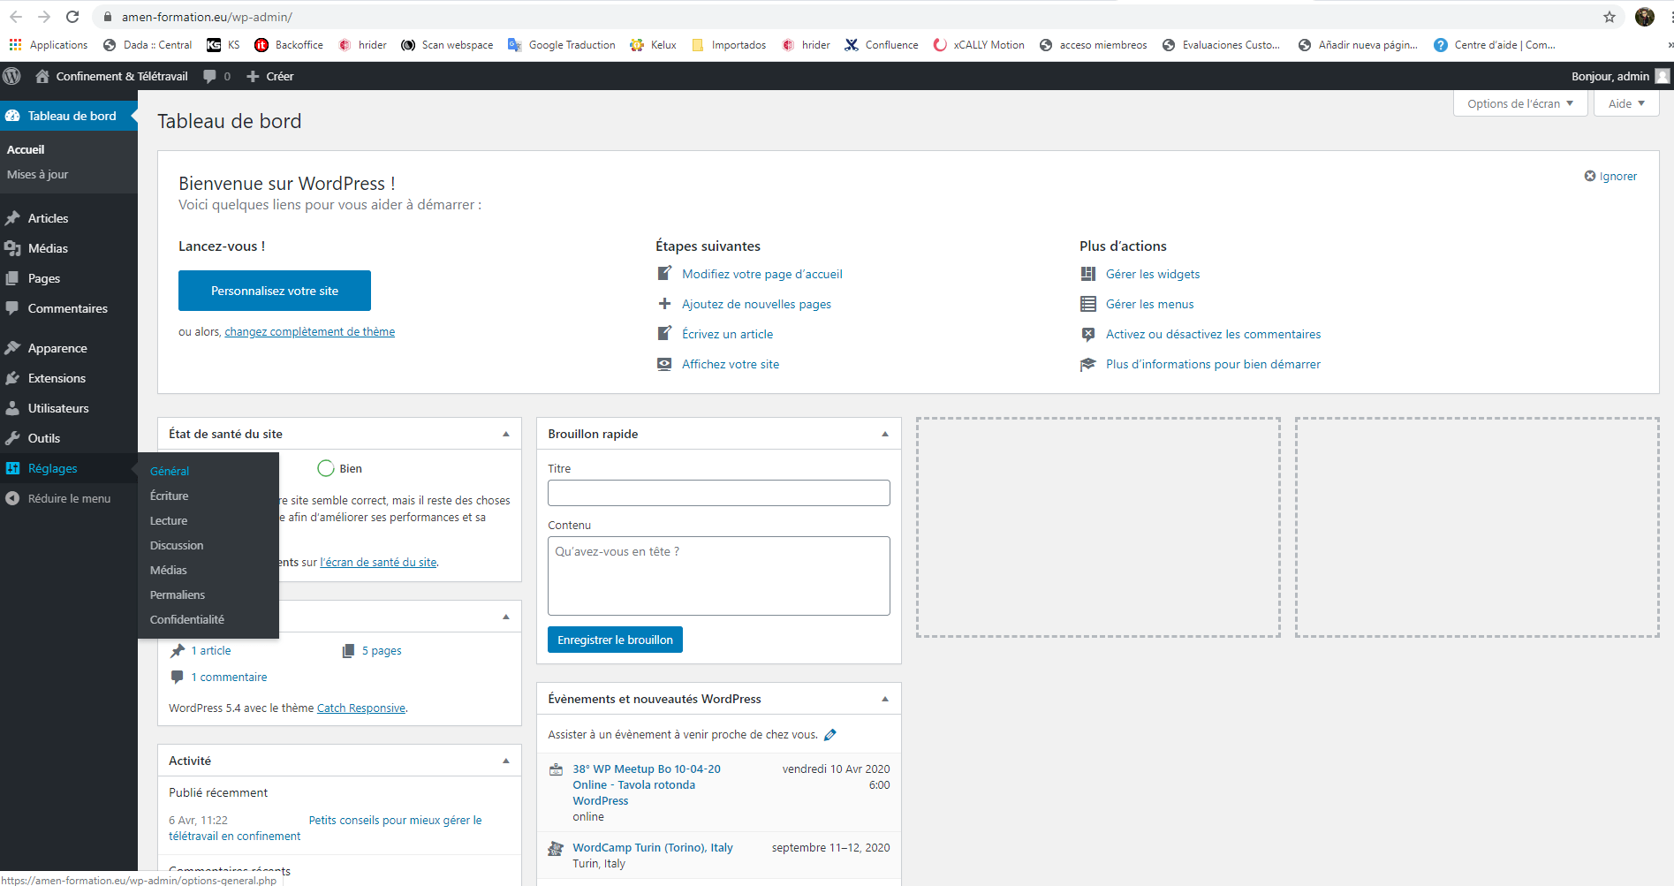Open Chrome Applications grid icon
1674x886 pixels.
(x=15, y=45)
